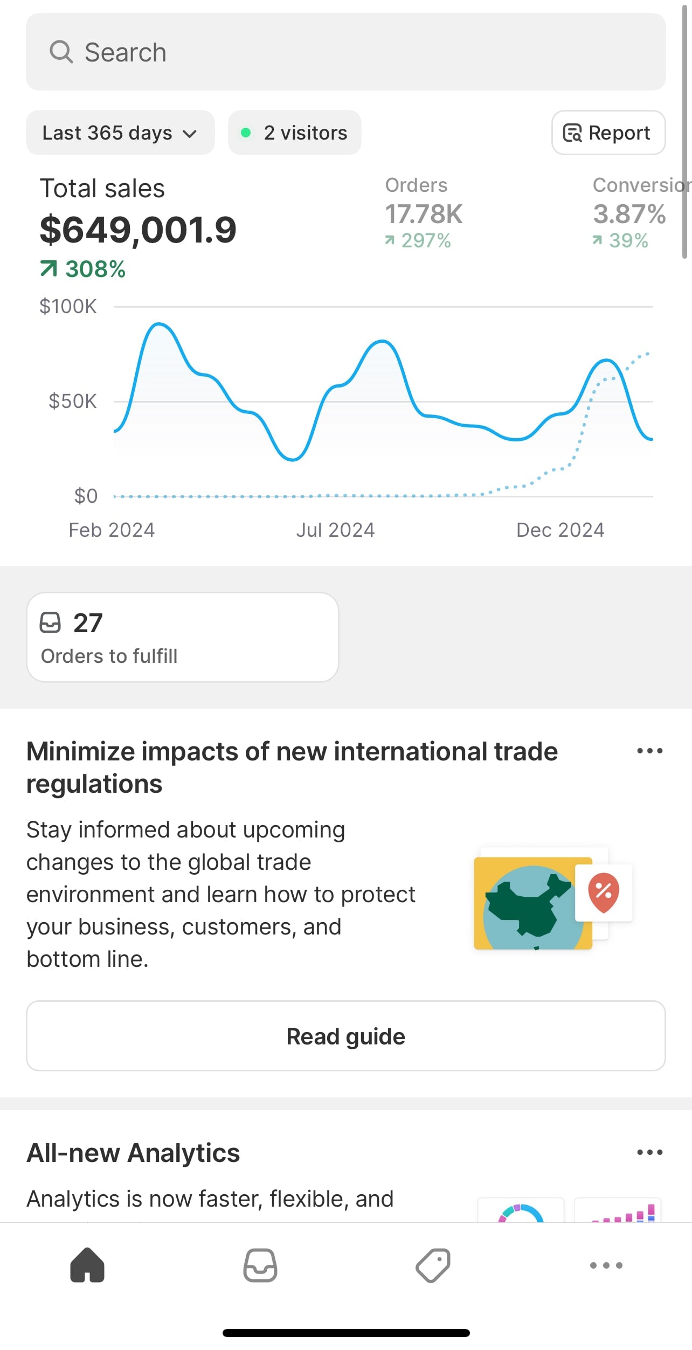Click the chevron next to Last 365 days
Image resolution: width=692 pixels, height=1350 pixels.
(x=190, y=134)
